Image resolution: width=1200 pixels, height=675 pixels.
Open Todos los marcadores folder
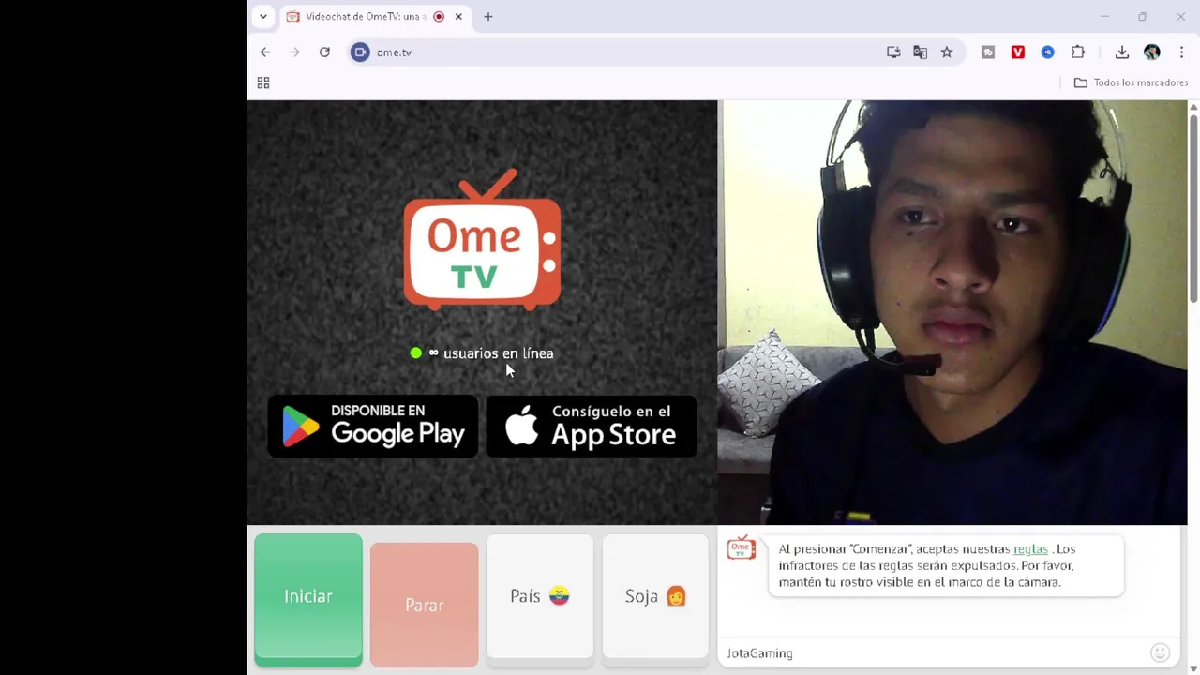1131,82
